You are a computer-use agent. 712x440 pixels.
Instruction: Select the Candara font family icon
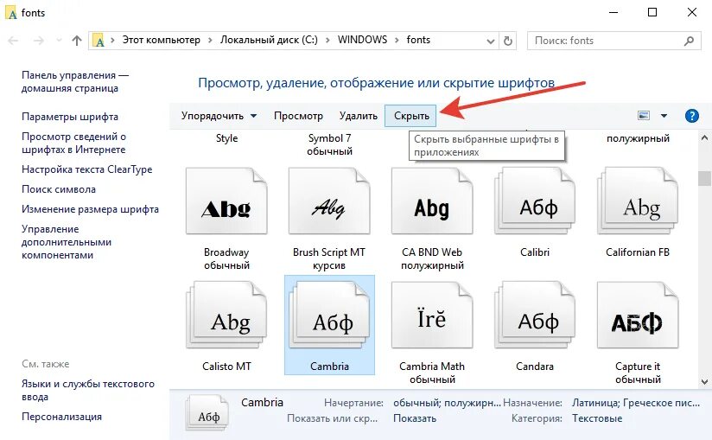(x=535, y=315)
